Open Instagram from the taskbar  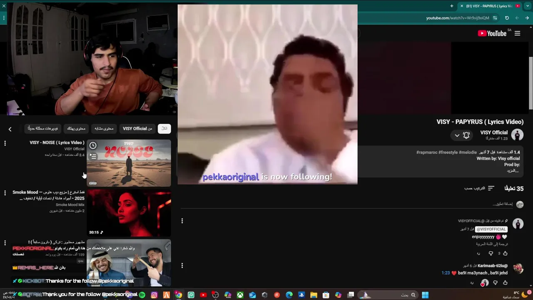tap(154, 295)
